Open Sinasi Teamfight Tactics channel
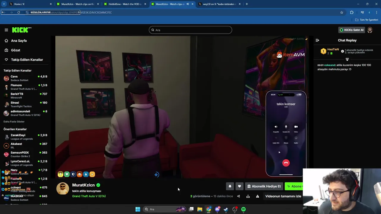This screenshot has width=381, height=214. (25, 104)
